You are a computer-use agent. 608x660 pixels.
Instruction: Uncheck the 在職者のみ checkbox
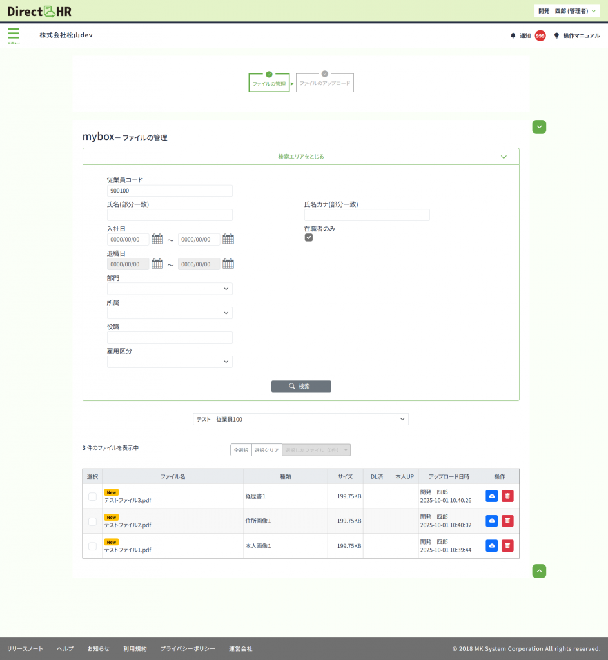[309, 238]
